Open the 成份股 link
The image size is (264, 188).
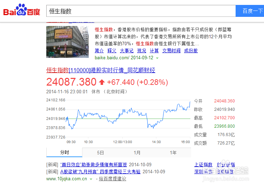coord(191,51)
